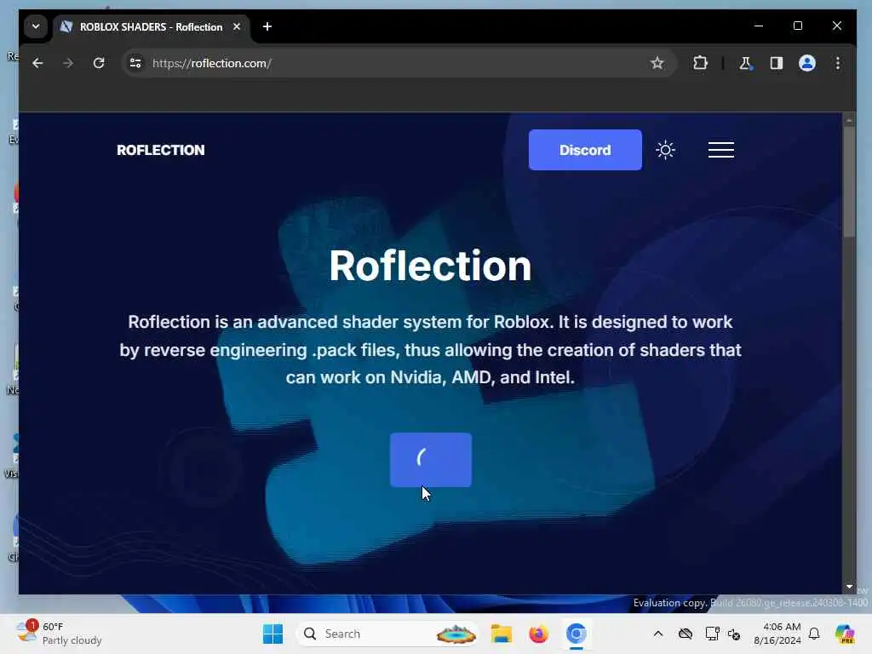872x654 pixels.
Task: Expand the tab search dropdown
Action: 36,26
